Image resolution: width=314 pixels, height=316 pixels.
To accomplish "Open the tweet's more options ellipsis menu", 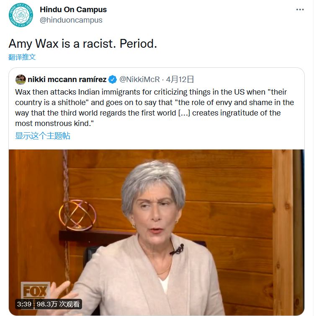I will (x=300, y=10).
